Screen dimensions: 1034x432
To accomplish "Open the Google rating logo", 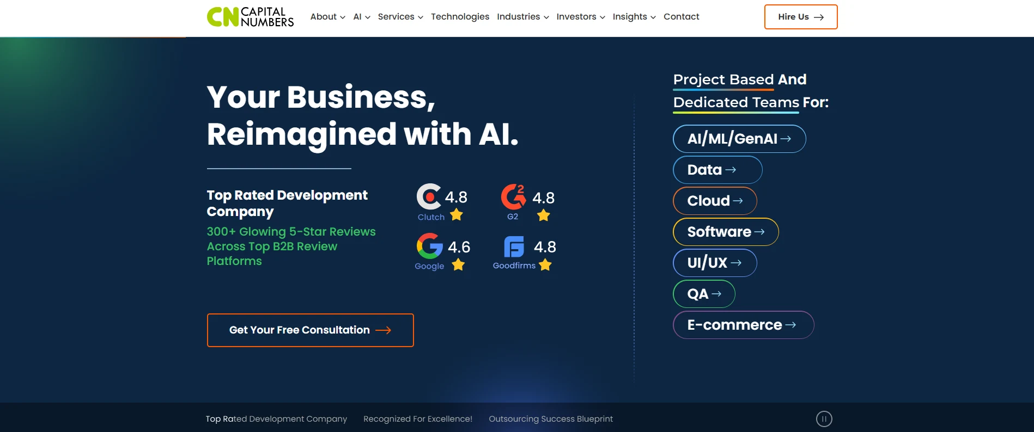I will click(430, 246).
